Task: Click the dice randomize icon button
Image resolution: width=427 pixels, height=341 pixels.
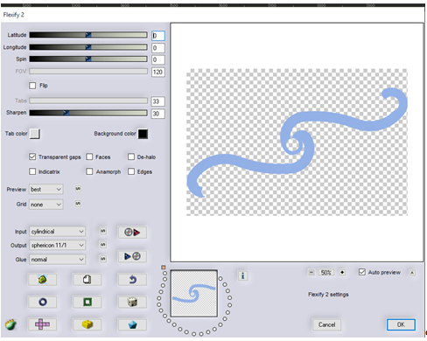Action: coord(132,302)
